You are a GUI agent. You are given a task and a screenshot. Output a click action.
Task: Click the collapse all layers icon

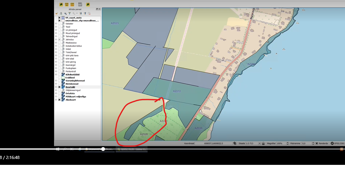coord(85,13)
